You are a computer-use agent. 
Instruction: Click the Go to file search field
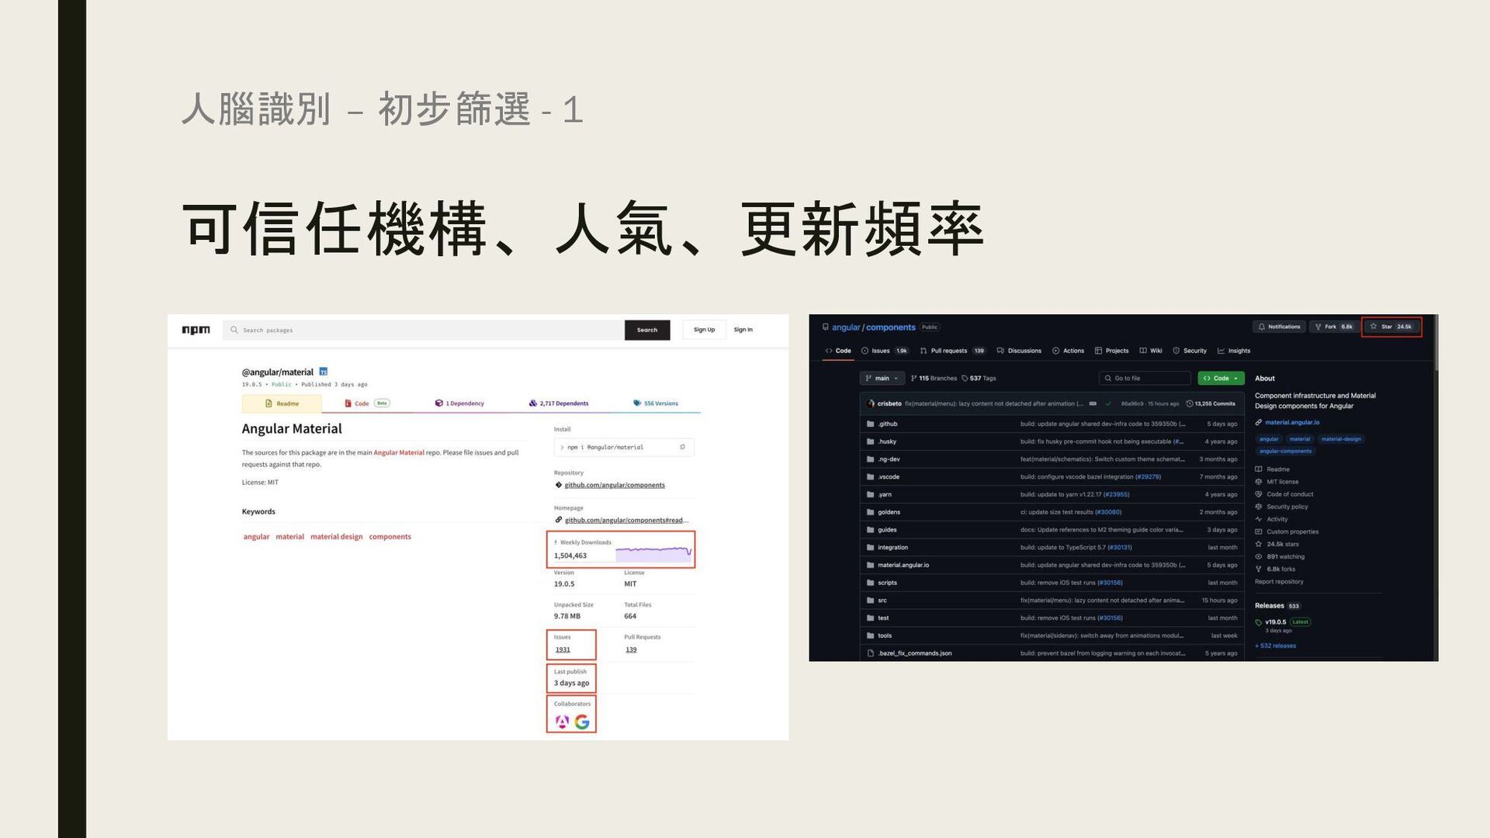(1145, 379)
